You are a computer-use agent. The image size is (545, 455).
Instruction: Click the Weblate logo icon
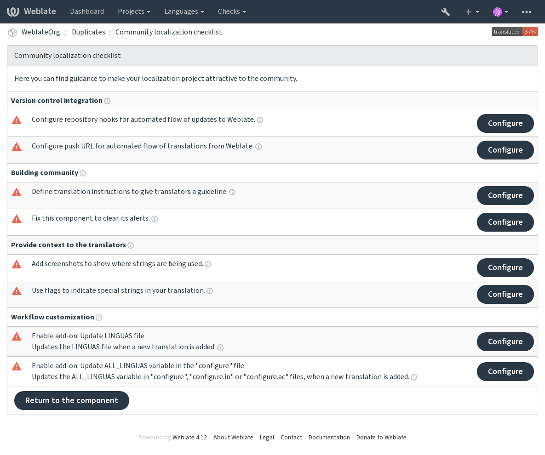pyautogui.click(x=13, y=11)
